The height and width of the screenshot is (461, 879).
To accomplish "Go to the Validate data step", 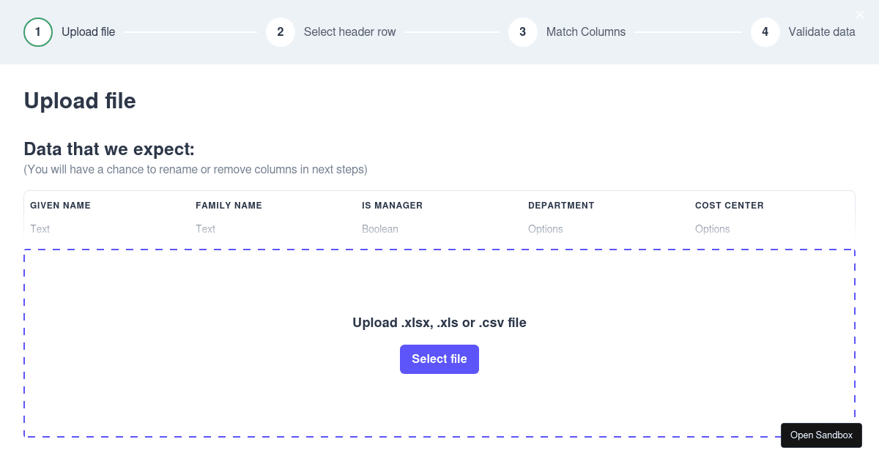I will point(822,32).
